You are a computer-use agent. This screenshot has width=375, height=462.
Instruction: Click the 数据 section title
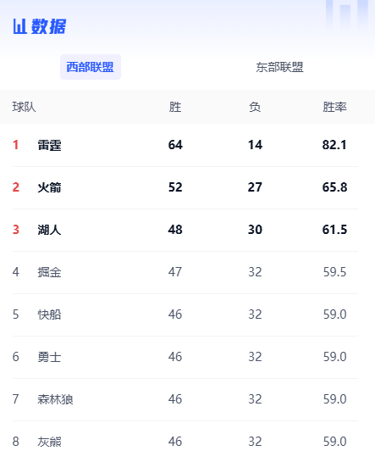48,26
